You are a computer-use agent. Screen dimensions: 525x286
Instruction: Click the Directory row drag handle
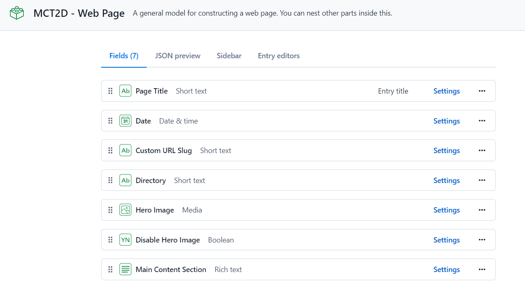(x=110, y=180)
